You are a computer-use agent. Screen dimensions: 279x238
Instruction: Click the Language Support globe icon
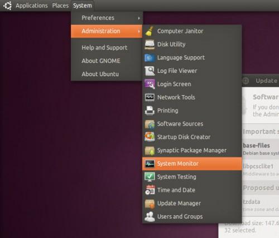(150, 58)
